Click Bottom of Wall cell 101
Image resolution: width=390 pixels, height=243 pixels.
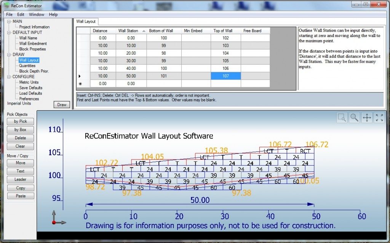pos(164,76)
